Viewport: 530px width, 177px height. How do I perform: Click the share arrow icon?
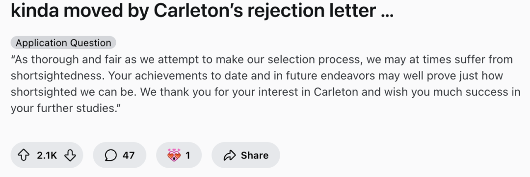[x=230, y=155]
